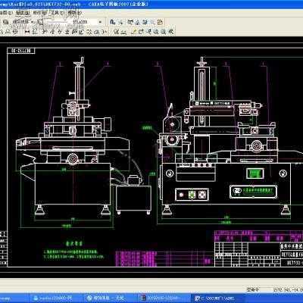Click the horizontal dimension icon in lower toolbar

point(27,32)
